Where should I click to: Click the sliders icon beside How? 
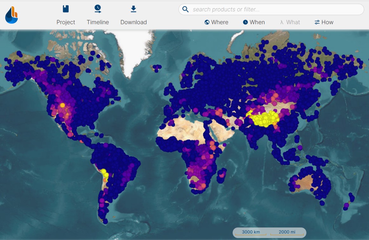pyautogui.click(x=317, y=22)
